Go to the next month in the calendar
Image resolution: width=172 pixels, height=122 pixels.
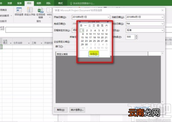108,22
